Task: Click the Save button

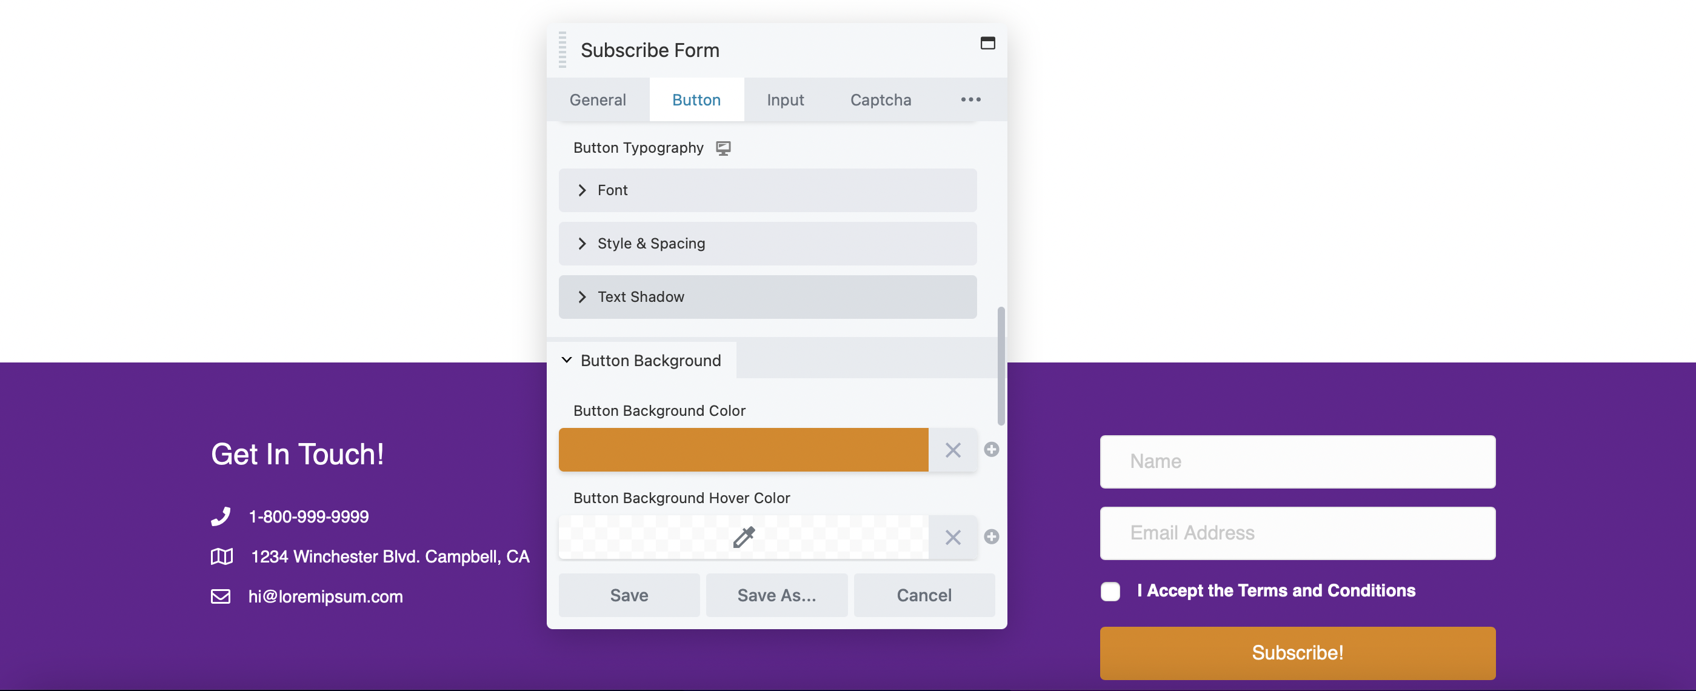Action: 629,593
